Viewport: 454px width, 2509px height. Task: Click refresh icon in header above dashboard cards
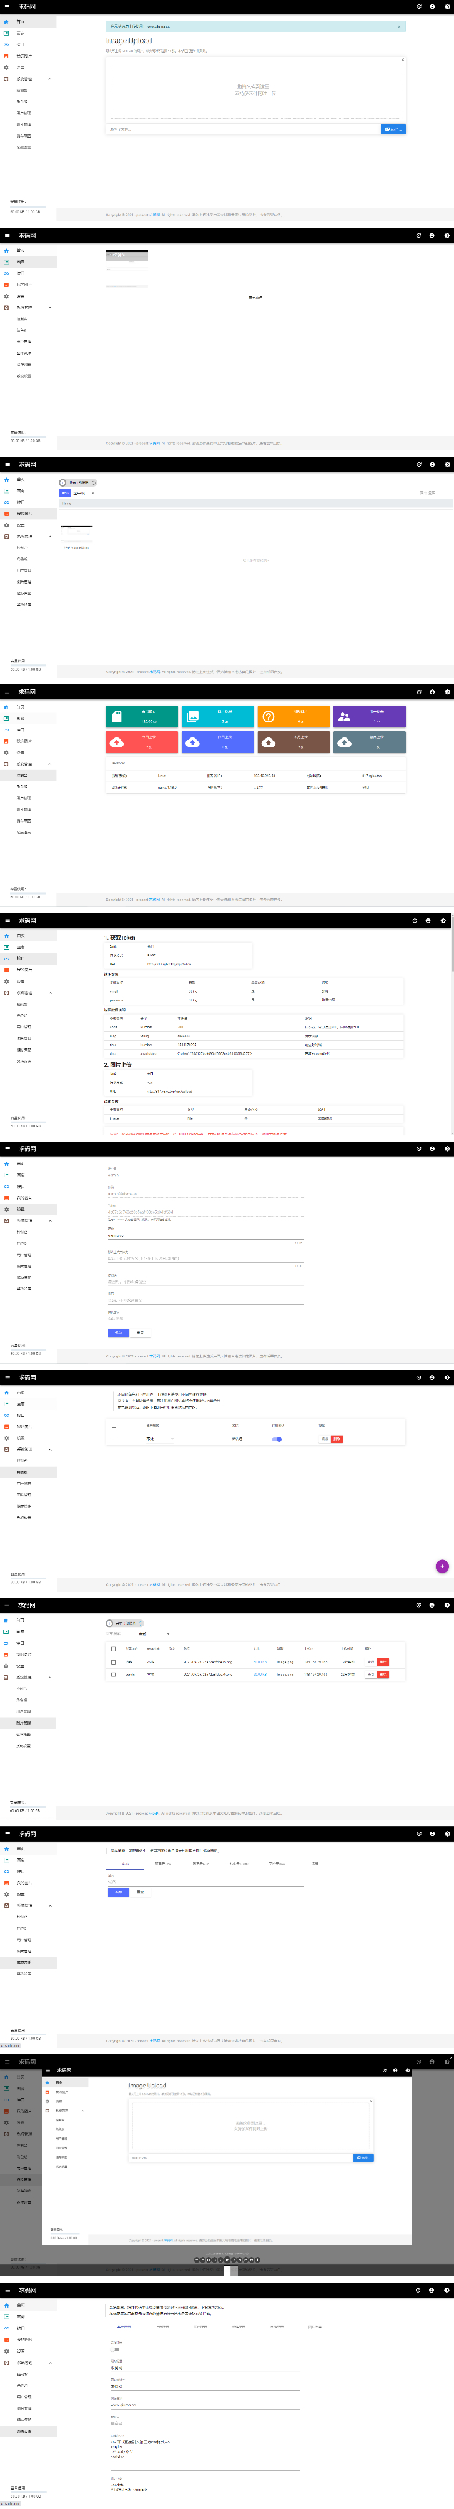point(419,692)
